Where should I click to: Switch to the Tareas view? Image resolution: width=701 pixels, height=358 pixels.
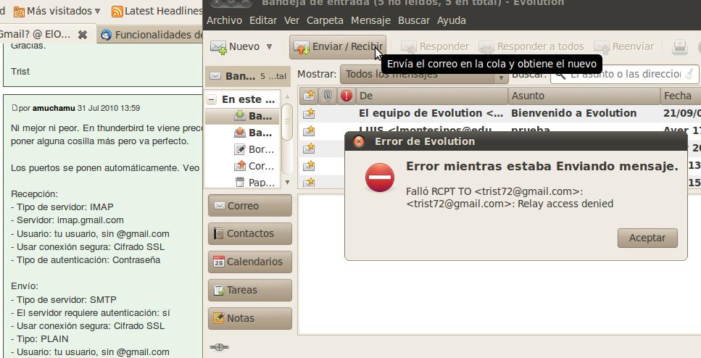click(250, 290)
